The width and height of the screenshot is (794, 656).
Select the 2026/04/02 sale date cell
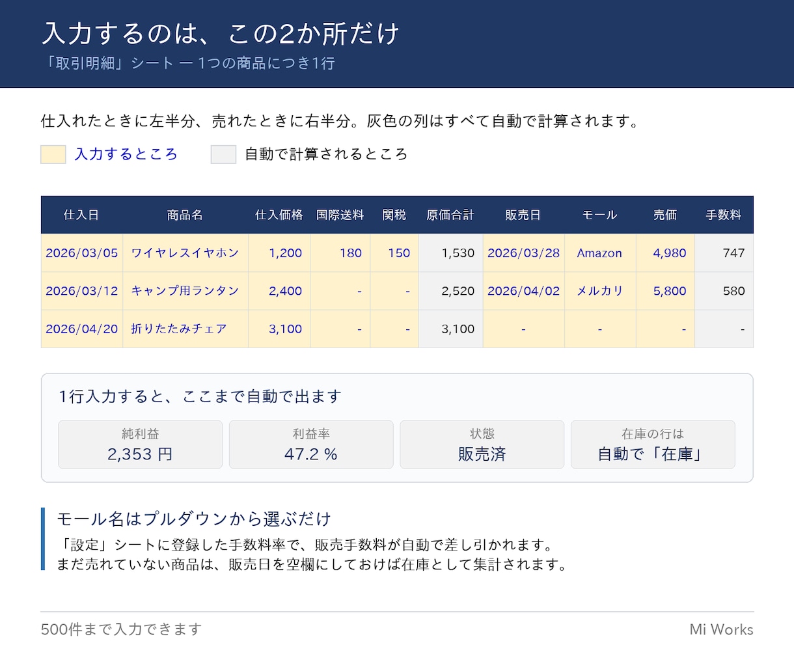click(523, 291)
